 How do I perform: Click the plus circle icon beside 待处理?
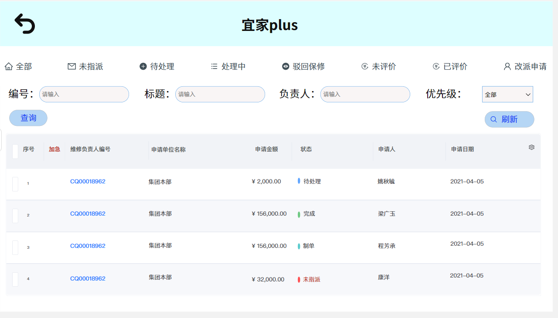[x=143, y=67]
